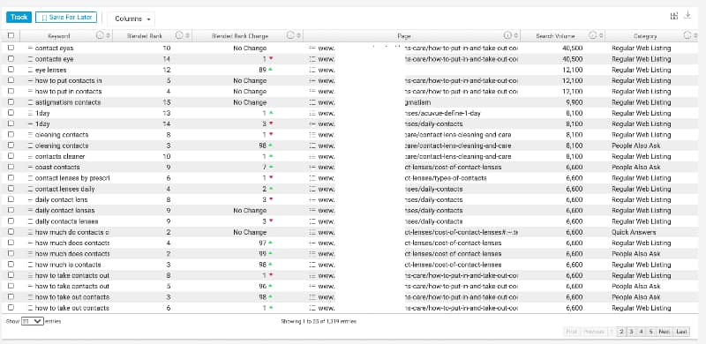Viewport: 706px width, 344px height.
Task: Check the box for 'eye lenses' row
Action: click(11, 70)
